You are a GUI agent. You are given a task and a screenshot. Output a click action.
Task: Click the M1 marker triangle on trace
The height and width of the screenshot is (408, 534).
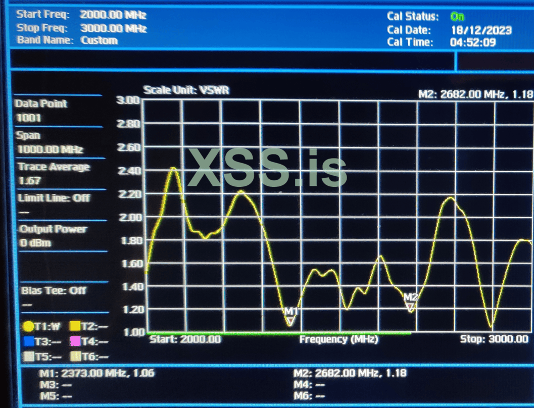point(290,321)
